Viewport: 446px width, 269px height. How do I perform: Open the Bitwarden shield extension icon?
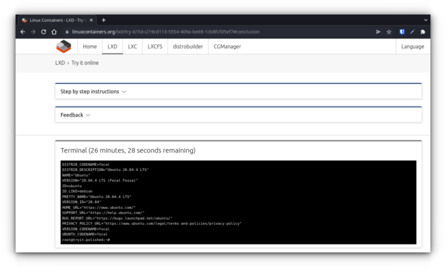pyautogui.click(x=401, y=32)
